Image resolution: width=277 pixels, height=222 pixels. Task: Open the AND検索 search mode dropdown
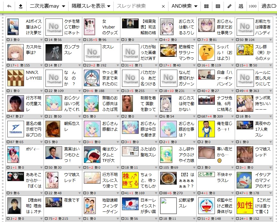(184, 6)
